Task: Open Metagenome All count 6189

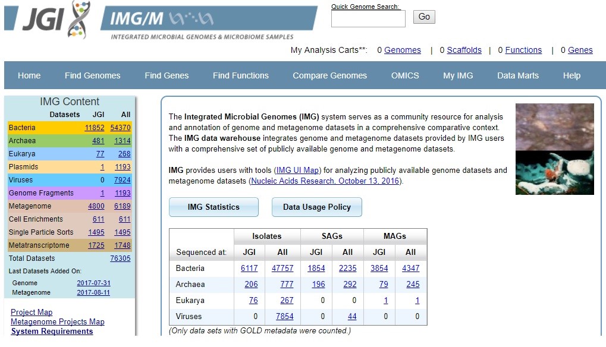Action: 122,206
